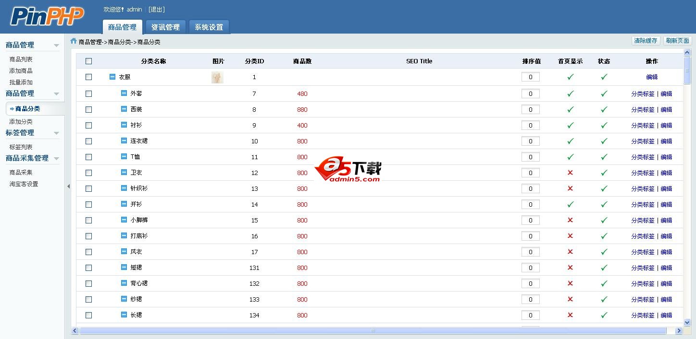Viewport: 696px width, 339px height.
Task: Click the sort value field for 针织衫
Action: coord(530,188)
